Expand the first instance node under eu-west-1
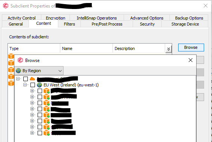The width and height of the screenshot is (212, 142). (32, 91)
